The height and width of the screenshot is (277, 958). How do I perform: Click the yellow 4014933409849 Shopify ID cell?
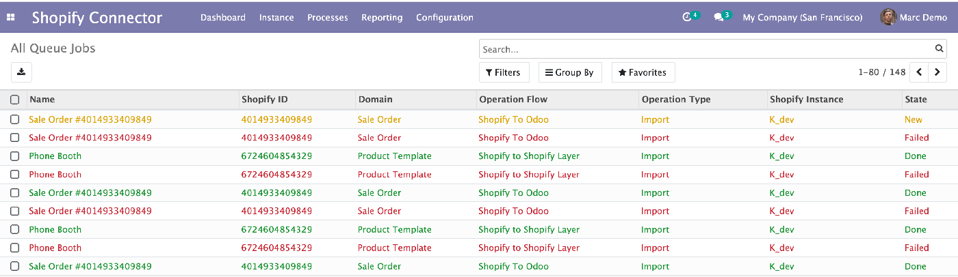click(277, 119)
